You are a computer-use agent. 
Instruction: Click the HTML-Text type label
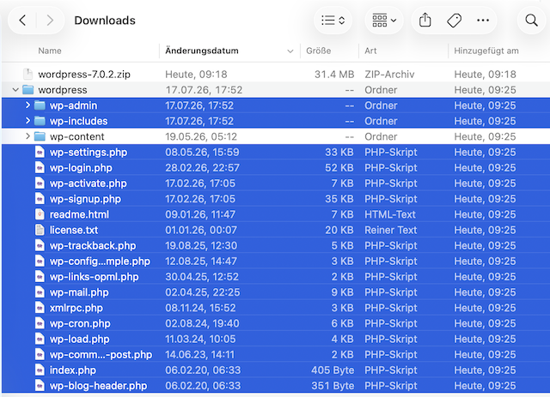pos(390,214)
